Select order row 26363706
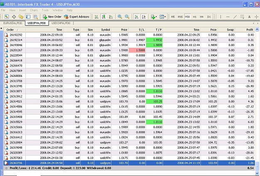260x176 pixels. pyautogui.click(x=129, y=163)
